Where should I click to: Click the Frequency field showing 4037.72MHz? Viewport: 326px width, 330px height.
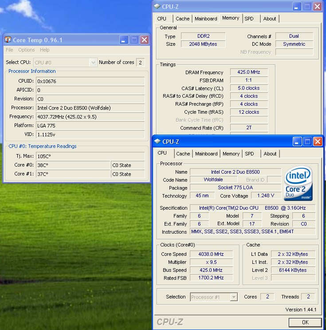(90, 117)
